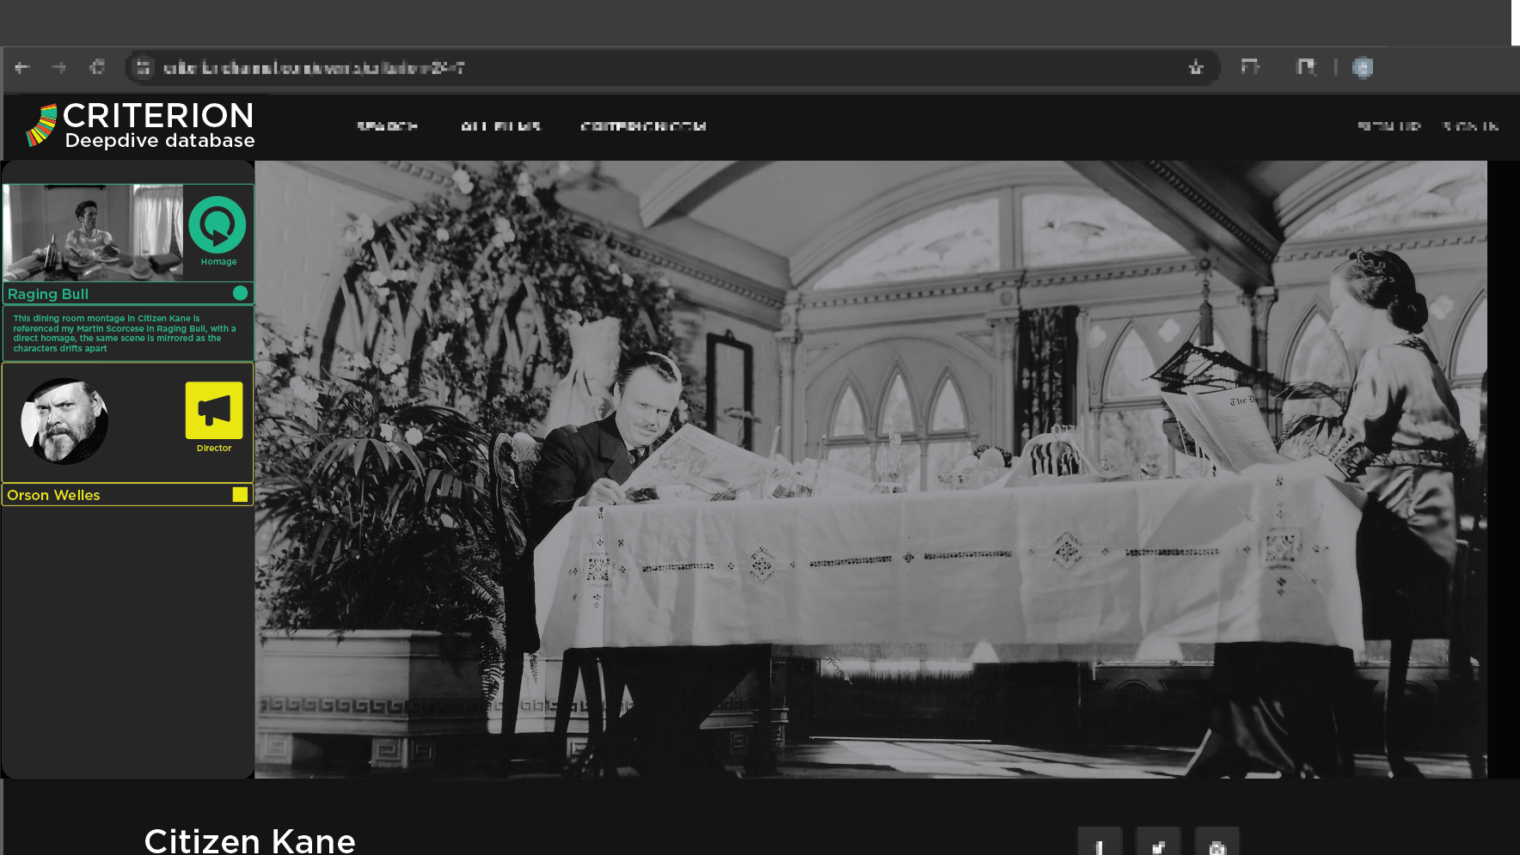This screenshot has height=855, width=1520.
Task: Click the yellow Director megaphone icon
Action: click(214, 411)
